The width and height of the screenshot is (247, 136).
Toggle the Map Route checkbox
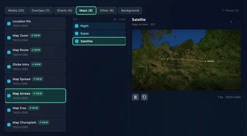pos(9,52)
